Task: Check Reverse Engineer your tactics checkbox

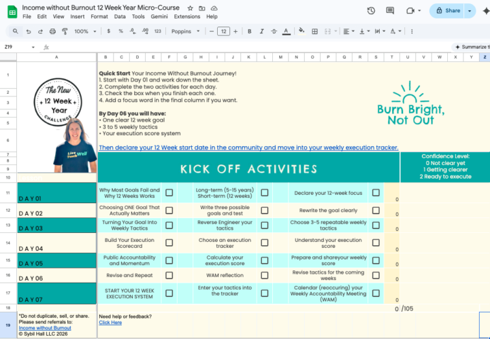Action: (265, 225)
